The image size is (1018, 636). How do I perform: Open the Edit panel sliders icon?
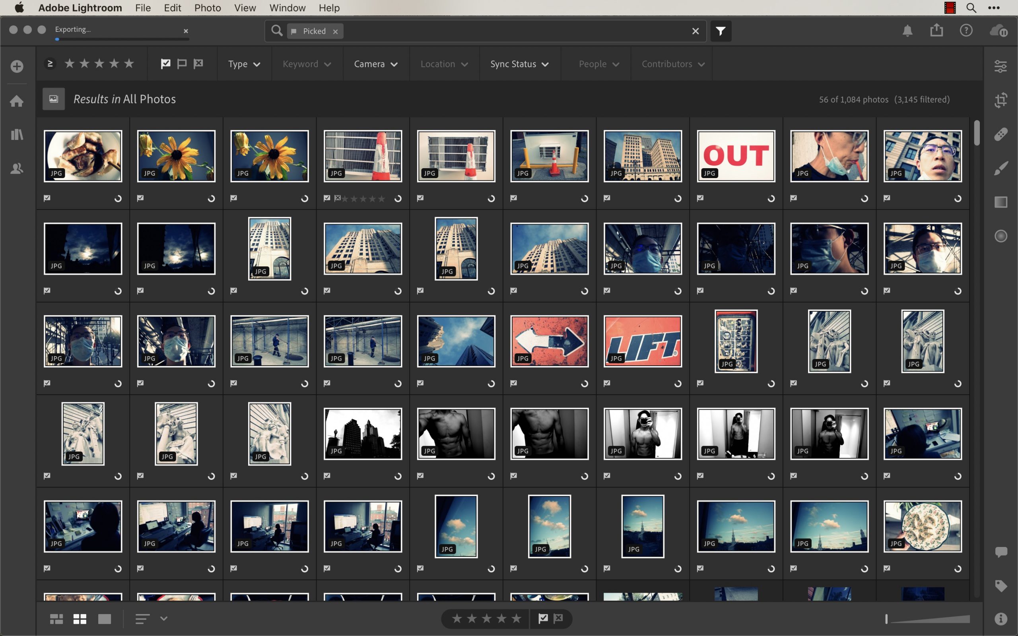pos(1001,66)
